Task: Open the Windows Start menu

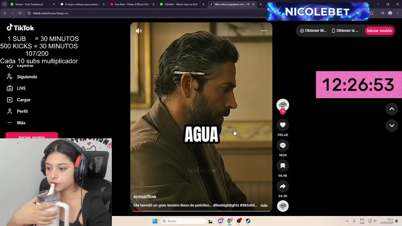Action: (155, 221)
